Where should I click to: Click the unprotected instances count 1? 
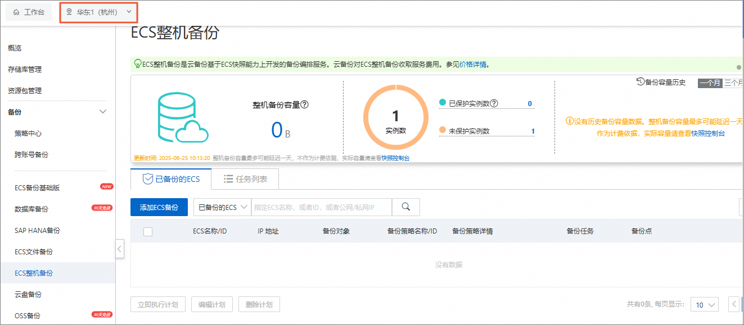pyautogui.click(x=533, y=131)
